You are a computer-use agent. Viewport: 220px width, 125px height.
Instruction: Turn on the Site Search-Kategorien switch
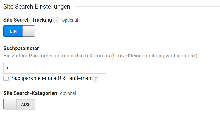tap(19, 104)
